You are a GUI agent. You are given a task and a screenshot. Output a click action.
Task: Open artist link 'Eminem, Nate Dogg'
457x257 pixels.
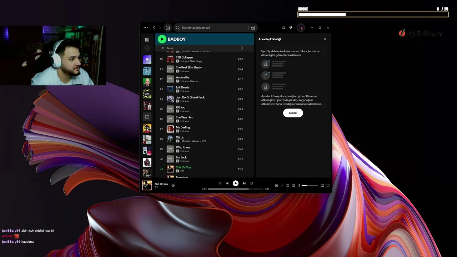191,61
